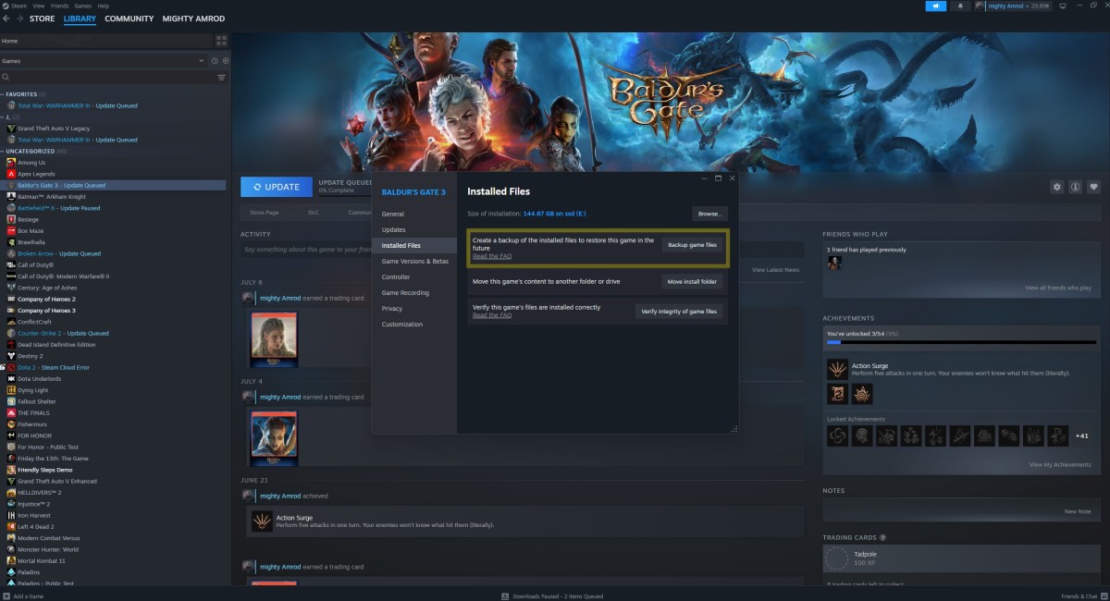Open Read the FAQ link under verify
The image size is (1110, 601).
pyautogui.click(x=491, y=315)
